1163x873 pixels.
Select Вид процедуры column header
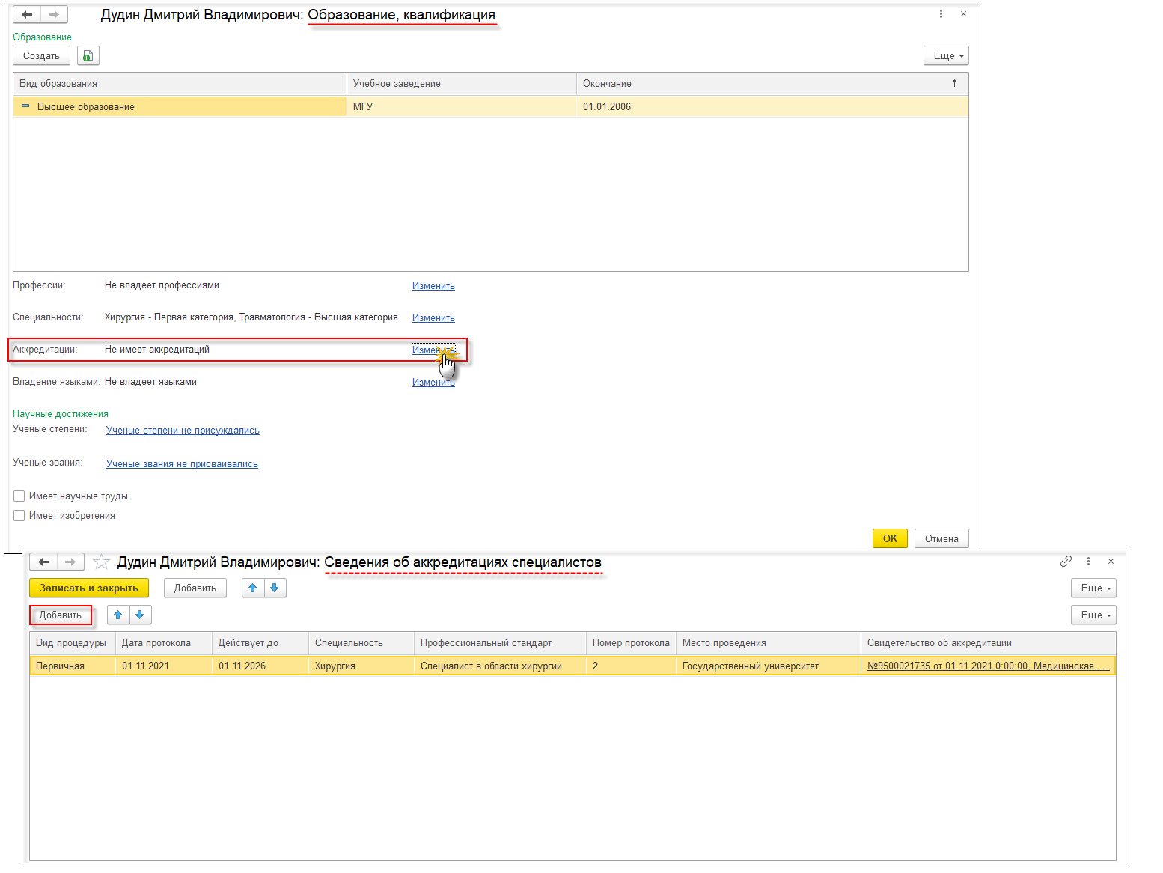[x=73, y=642]
